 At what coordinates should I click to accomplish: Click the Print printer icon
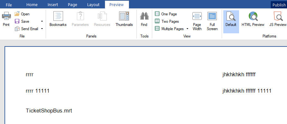6,16
